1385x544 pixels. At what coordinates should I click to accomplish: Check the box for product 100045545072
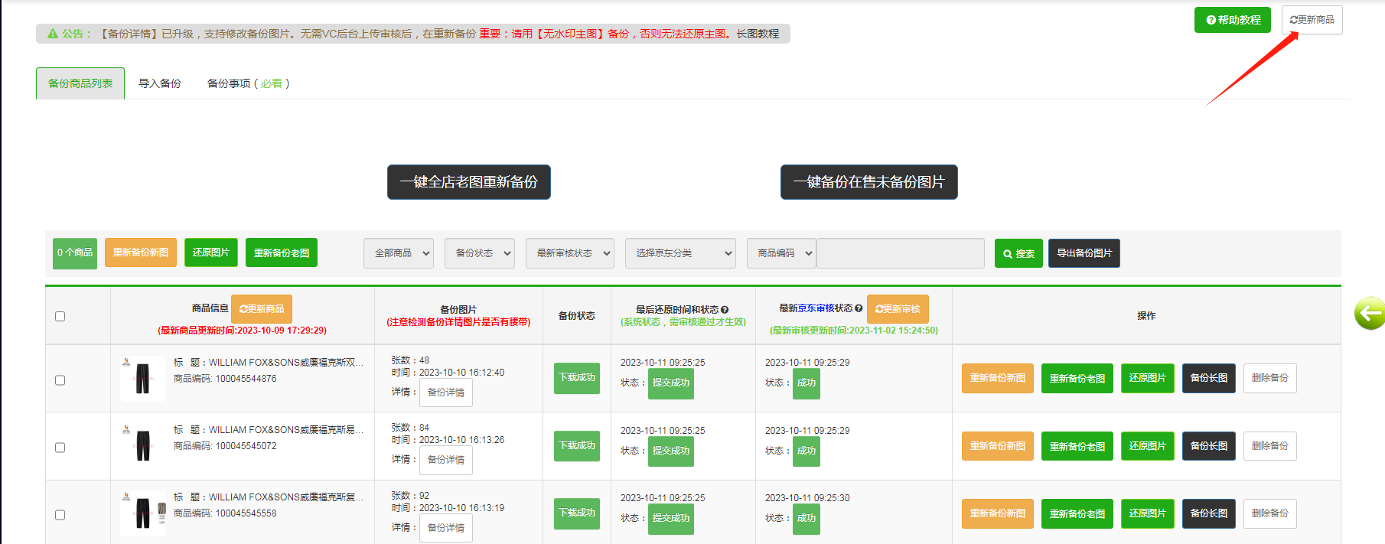click(60, 448)
